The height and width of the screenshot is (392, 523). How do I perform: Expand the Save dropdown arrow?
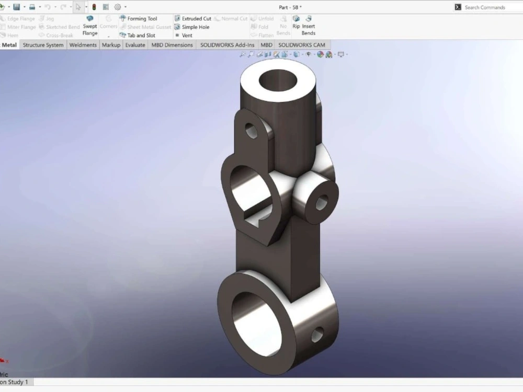point(25,7)
